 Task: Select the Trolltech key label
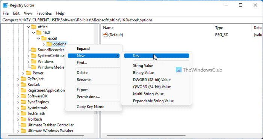tap(35, 119)
